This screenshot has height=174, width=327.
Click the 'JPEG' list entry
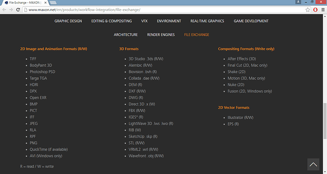click(x=34, y=124)
